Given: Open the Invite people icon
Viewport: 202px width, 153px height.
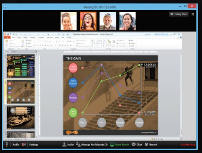Looking at the screenshot, I should click(x=64, y=144).
